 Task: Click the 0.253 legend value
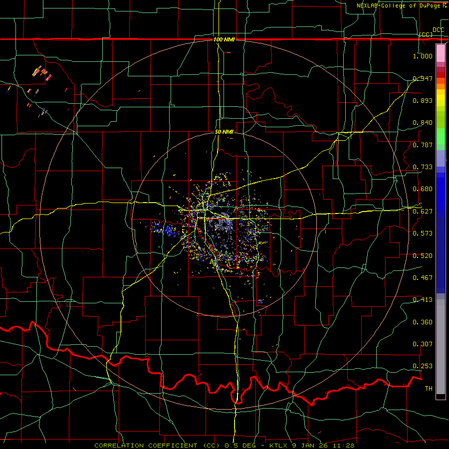423,366
